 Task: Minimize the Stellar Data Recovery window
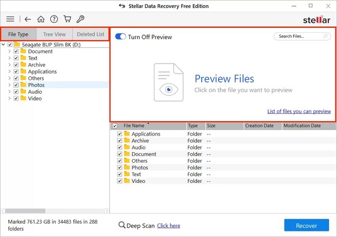coord(294,6)
